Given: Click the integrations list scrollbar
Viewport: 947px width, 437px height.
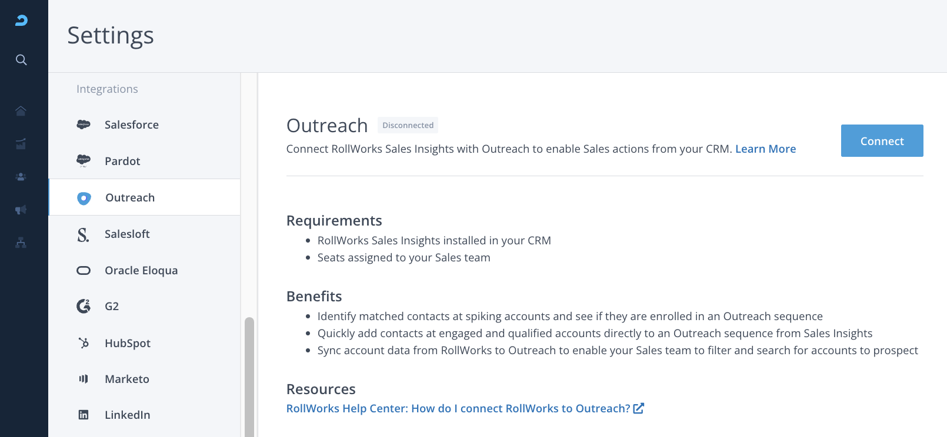Looking at the screenshot, I should tap(249, 376).
